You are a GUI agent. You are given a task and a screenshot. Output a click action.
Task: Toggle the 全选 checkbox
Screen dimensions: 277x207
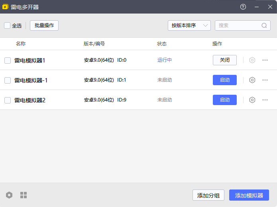tap(7, 25)
